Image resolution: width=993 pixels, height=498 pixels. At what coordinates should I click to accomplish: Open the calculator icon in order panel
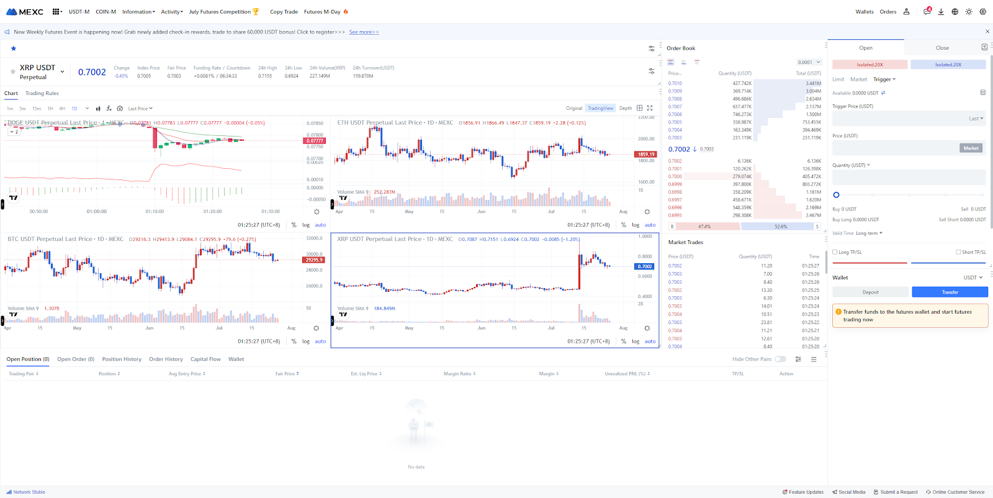[x=983, y=93]
